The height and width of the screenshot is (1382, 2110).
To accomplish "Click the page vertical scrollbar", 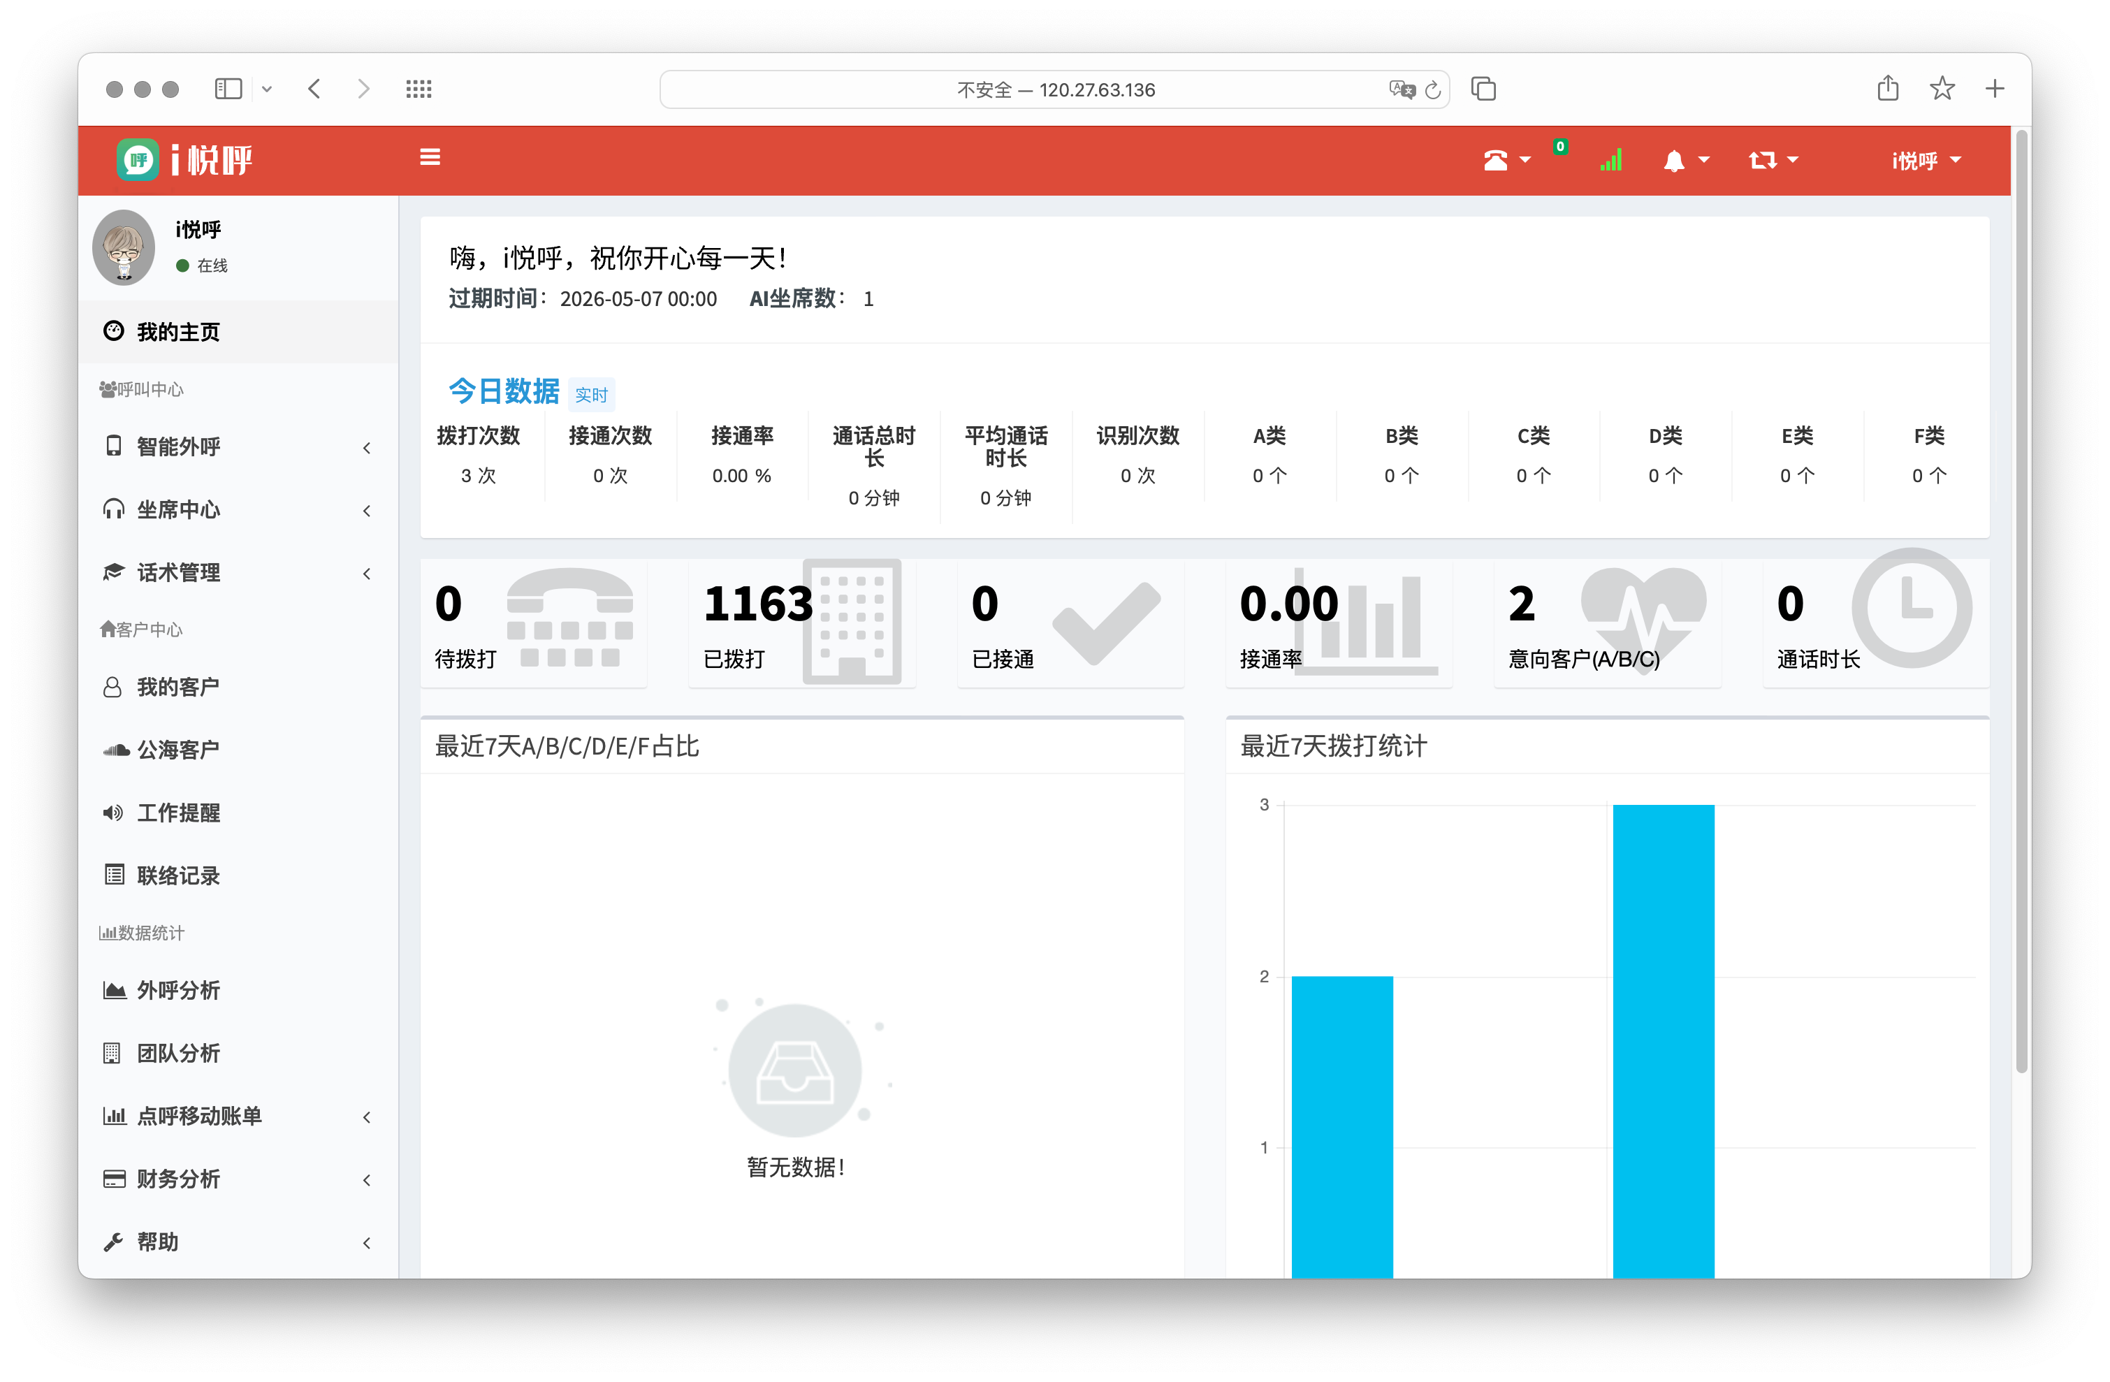I will coord(2021,603).
